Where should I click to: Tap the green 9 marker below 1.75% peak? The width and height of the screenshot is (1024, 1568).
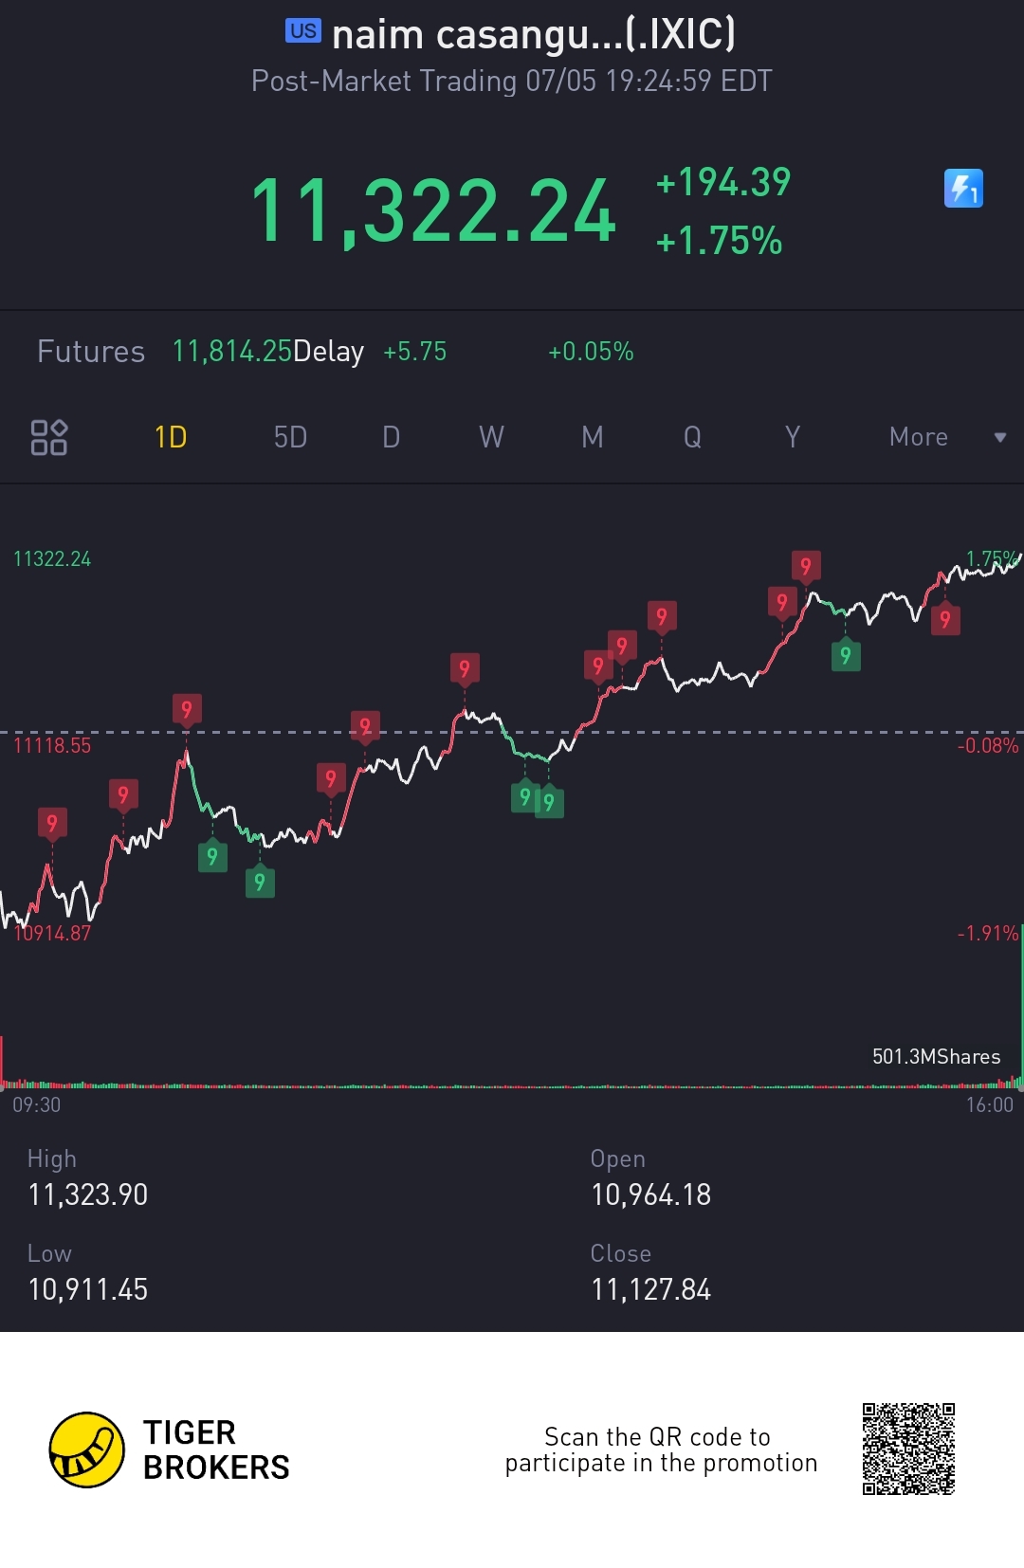point(846,655)
